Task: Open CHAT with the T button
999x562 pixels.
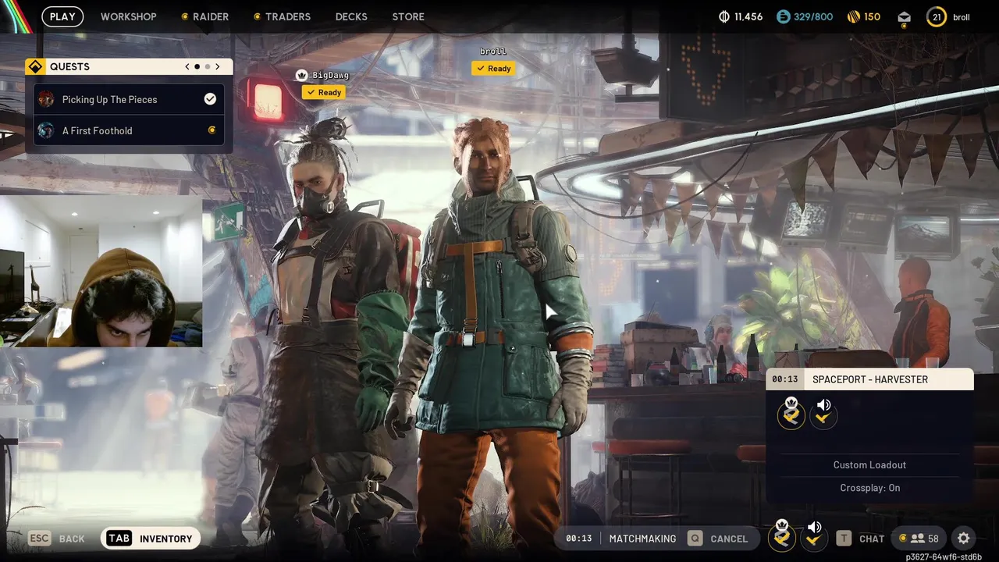Action: coord(860,539)
